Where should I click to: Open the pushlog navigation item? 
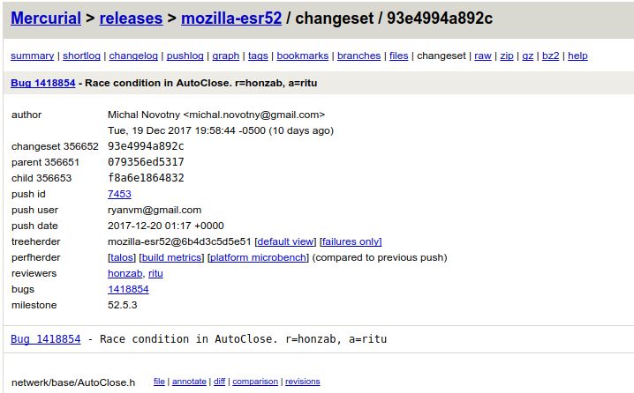coord(185,56)
